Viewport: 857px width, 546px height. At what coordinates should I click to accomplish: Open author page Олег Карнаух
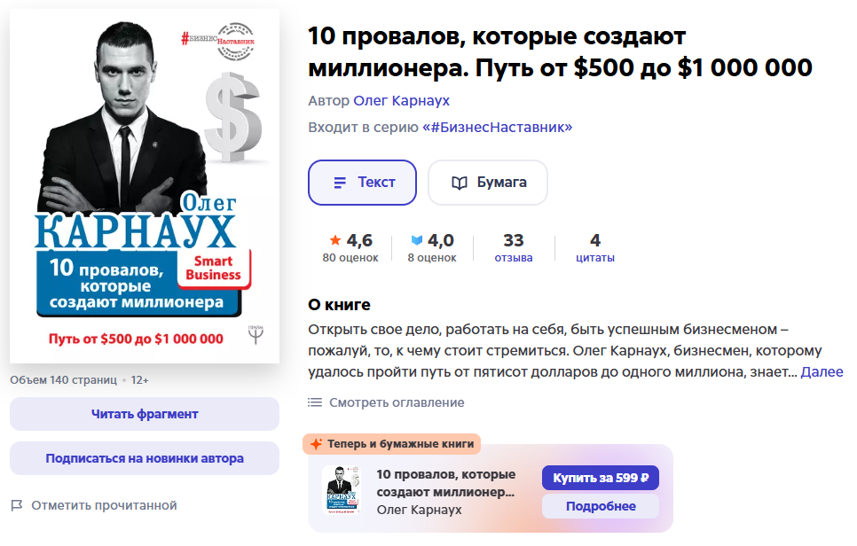[401, 100]
